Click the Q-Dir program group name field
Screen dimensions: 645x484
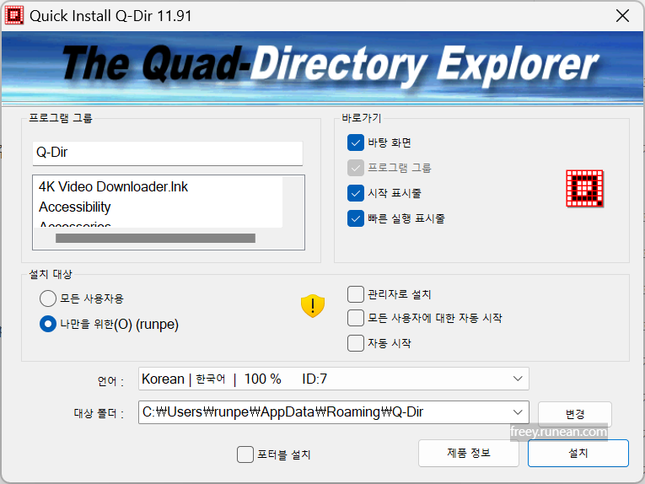point(168,153)
